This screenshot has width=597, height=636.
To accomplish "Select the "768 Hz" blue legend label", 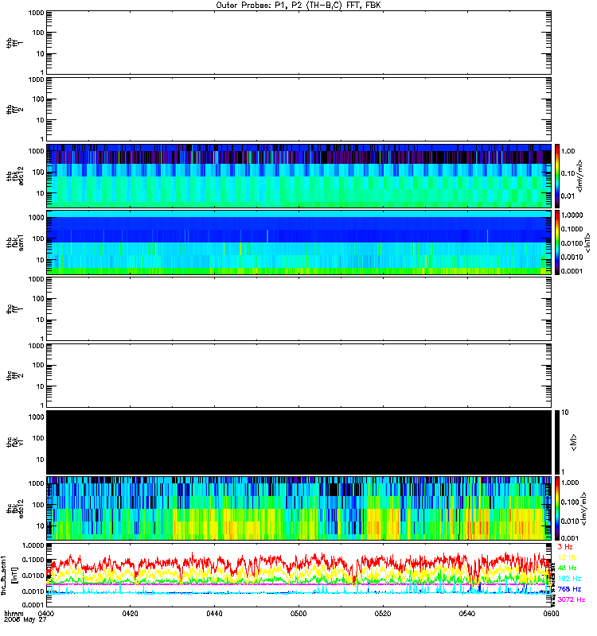I will coord(569,589).
